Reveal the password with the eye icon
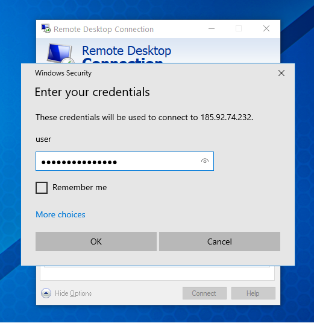The height and width of the screenshot is (323, 314). click(x=204, y=161)
